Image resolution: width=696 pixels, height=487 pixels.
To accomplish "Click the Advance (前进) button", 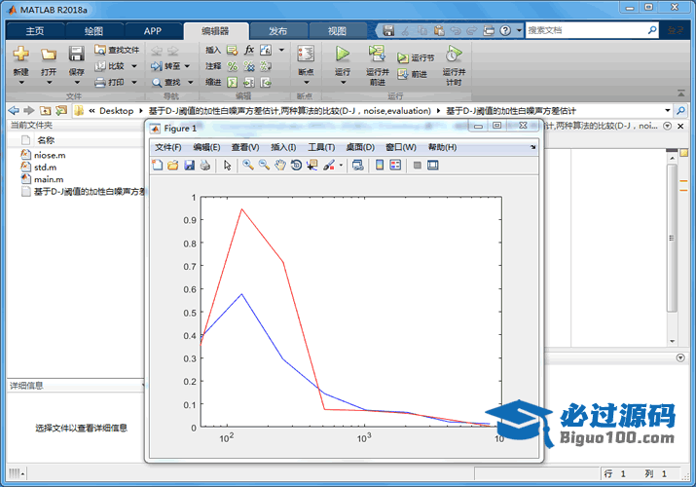I will (x=413, y=74).
